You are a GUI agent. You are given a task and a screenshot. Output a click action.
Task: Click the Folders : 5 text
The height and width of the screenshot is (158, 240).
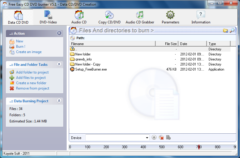click(17, 115)
